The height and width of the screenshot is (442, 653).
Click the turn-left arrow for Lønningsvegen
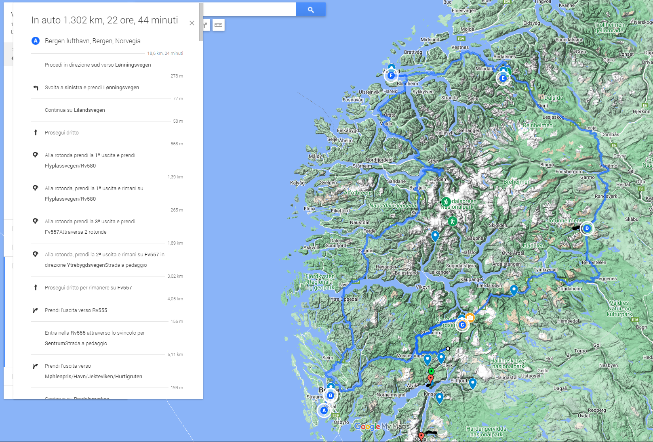36,88
